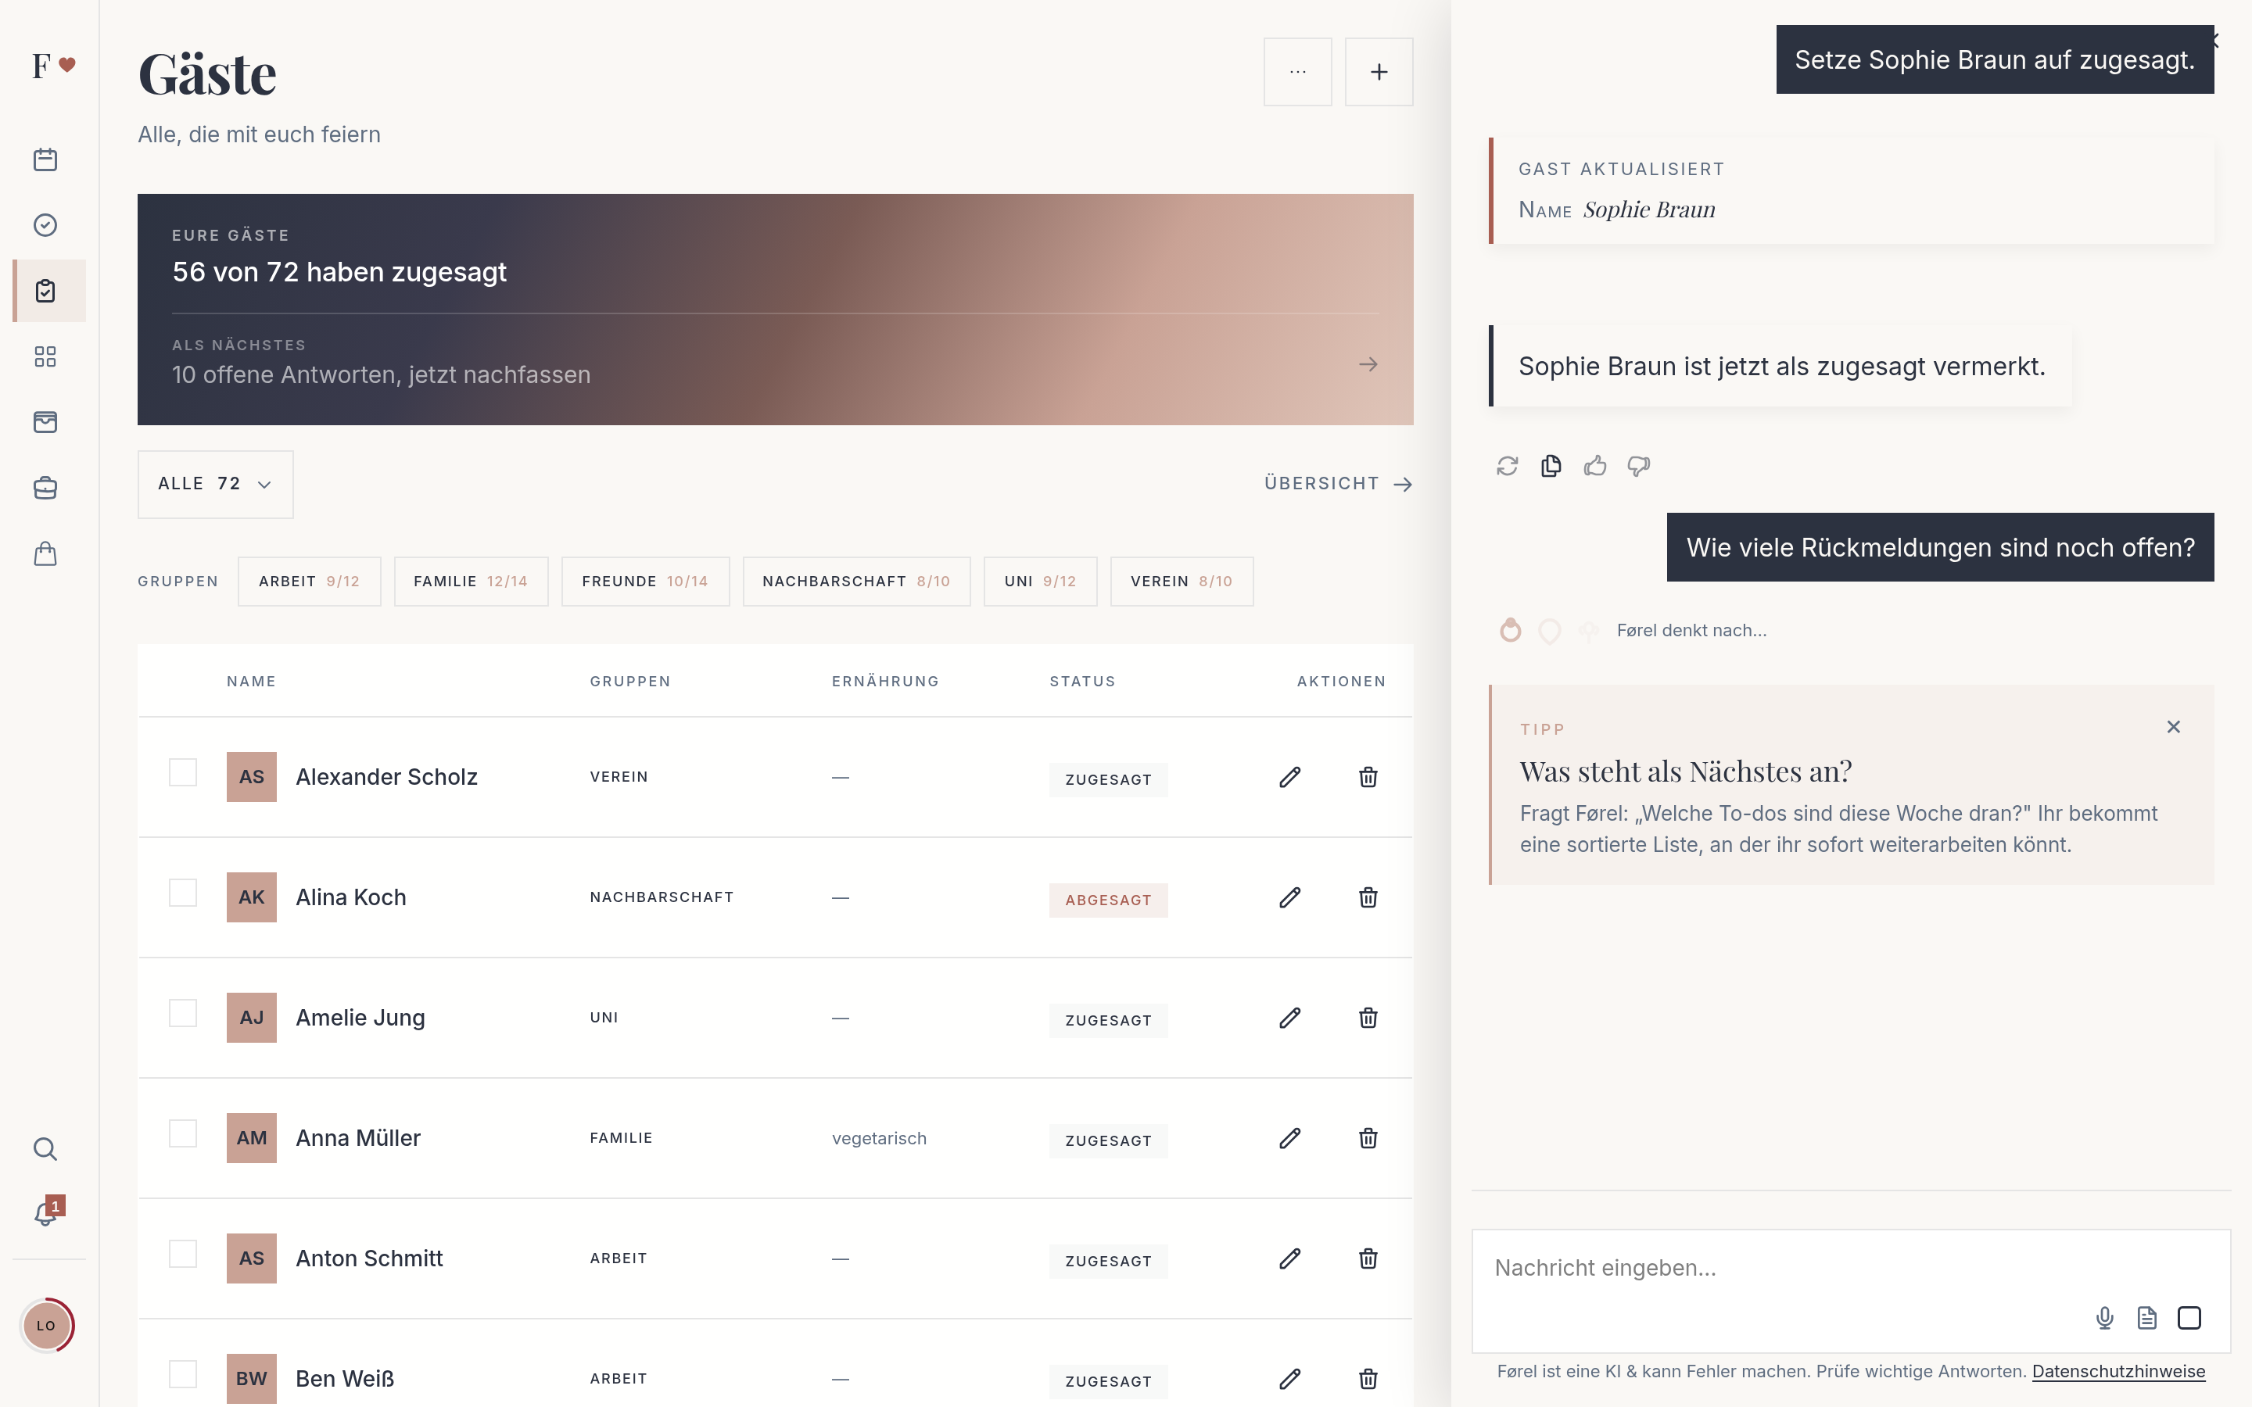Give thumbs down to the response
2252x1407 pixels.
[1639, 466]
